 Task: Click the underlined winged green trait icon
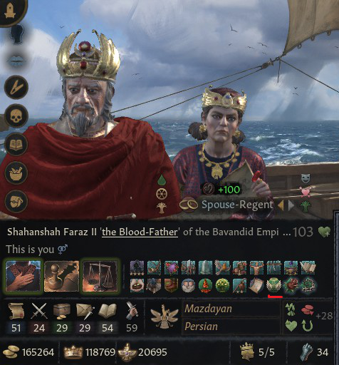click(273, 285)
